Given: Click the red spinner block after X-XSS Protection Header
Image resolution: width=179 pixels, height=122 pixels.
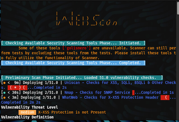Looking at the screenshot, I should coord(165,98).
